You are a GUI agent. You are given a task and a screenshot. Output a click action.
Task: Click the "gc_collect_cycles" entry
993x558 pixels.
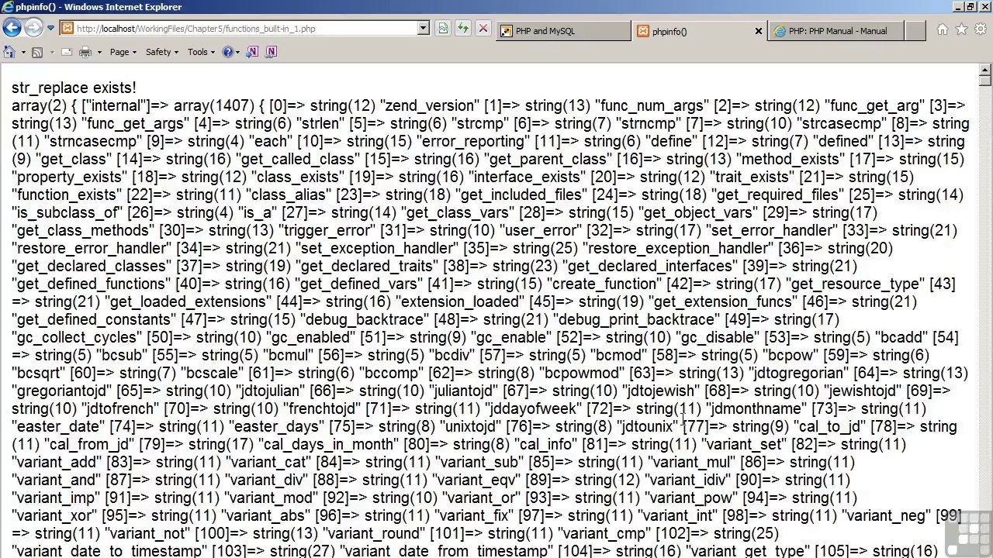pyautogui.click(x=77, y=337)
